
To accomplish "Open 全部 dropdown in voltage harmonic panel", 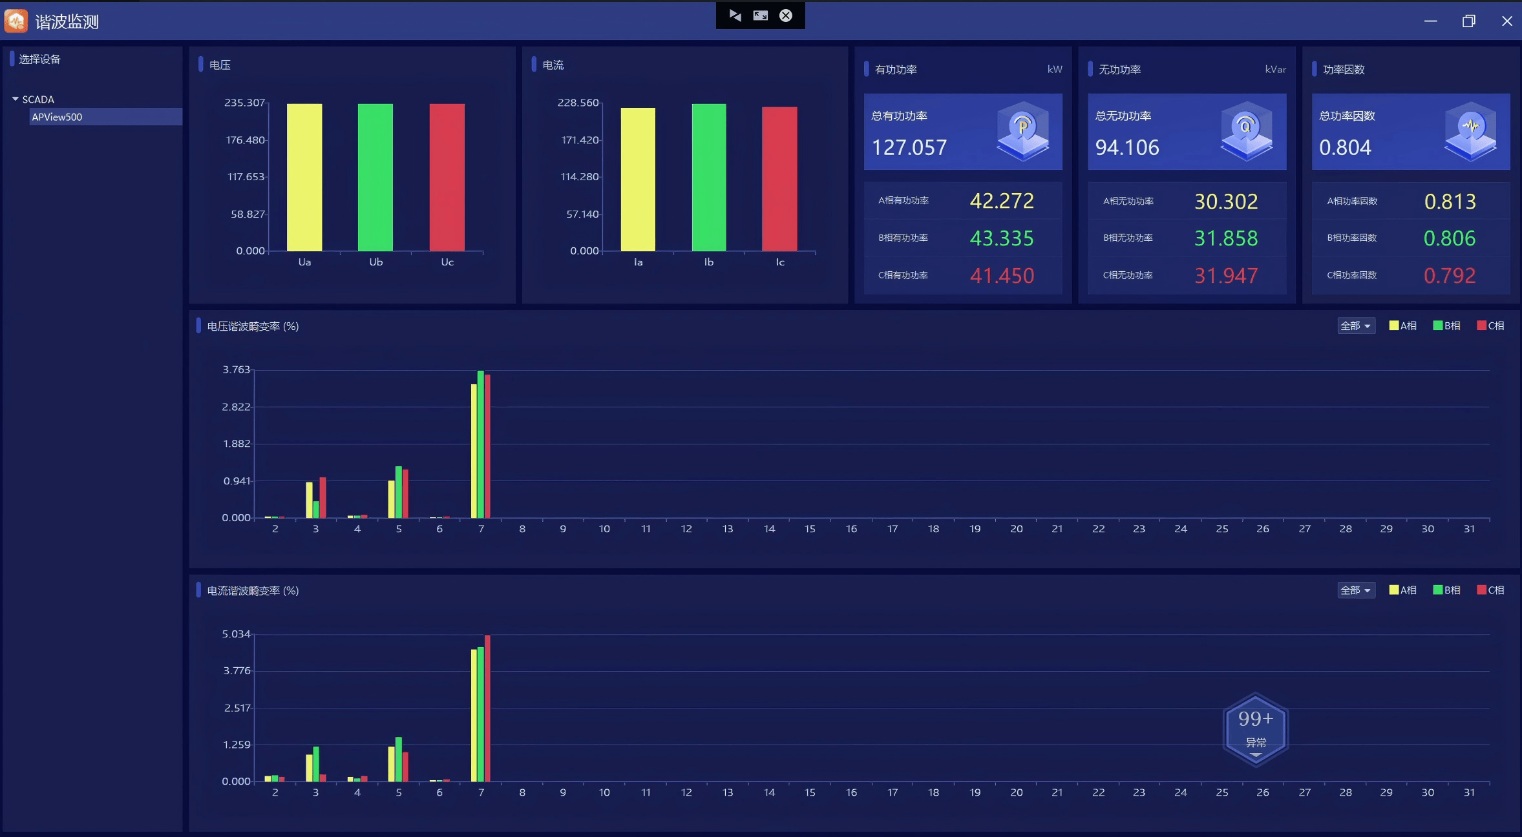I will click(1355, 325).
